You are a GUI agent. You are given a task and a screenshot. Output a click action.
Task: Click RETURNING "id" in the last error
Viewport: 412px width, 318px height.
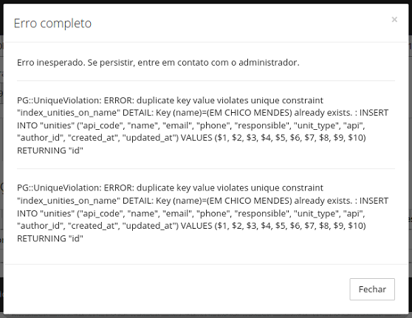tap(50, 239)
